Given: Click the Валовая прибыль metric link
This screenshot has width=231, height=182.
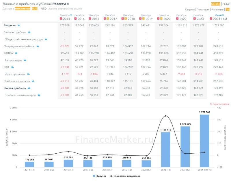Looking at the screenshot, I should (x=15, y=32).
